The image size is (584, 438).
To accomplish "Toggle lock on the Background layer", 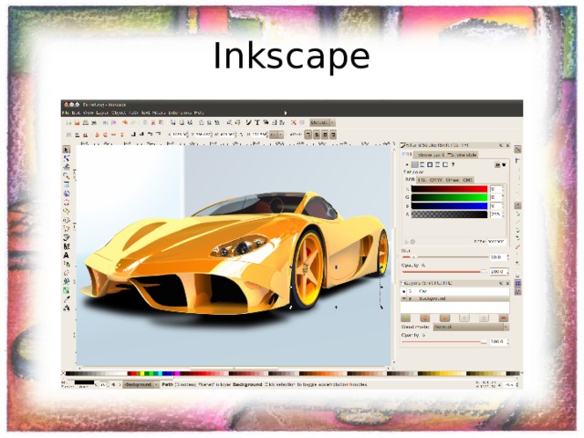I will coord(410,298).
